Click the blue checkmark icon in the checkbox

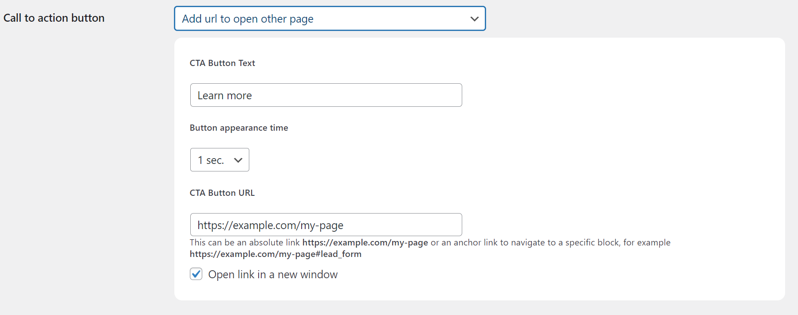[196, 274]
